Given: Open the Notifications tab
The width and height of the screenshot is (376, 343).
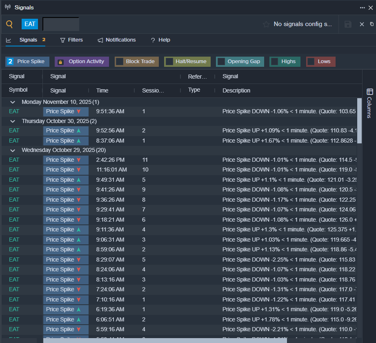Looking at the screenshot, I should click(117, 40).
